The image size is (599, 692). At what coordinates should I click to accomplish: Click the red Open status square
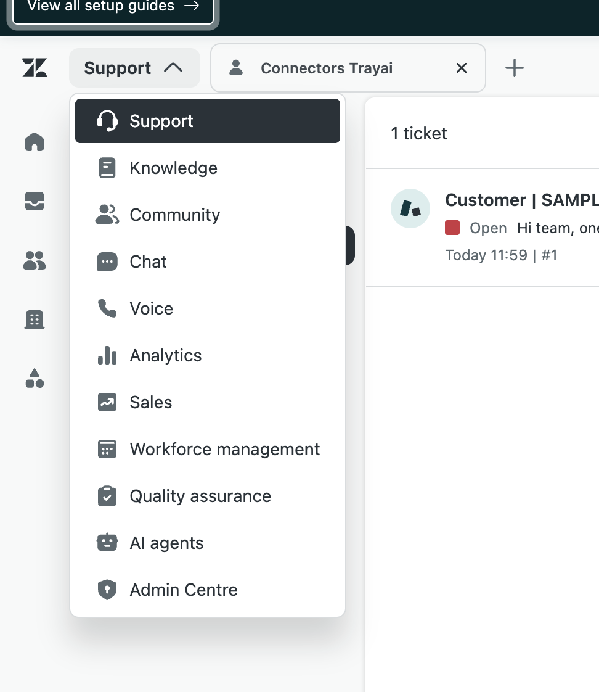452,228
